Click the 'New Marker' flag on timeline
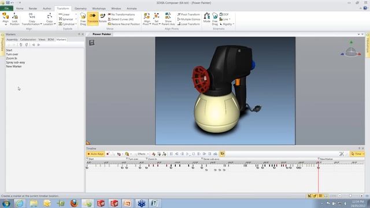 pos(325,159)
